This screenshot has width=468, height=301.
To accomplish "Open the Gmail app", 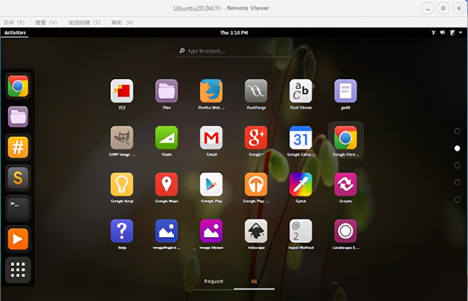I will tap(211, 137).
